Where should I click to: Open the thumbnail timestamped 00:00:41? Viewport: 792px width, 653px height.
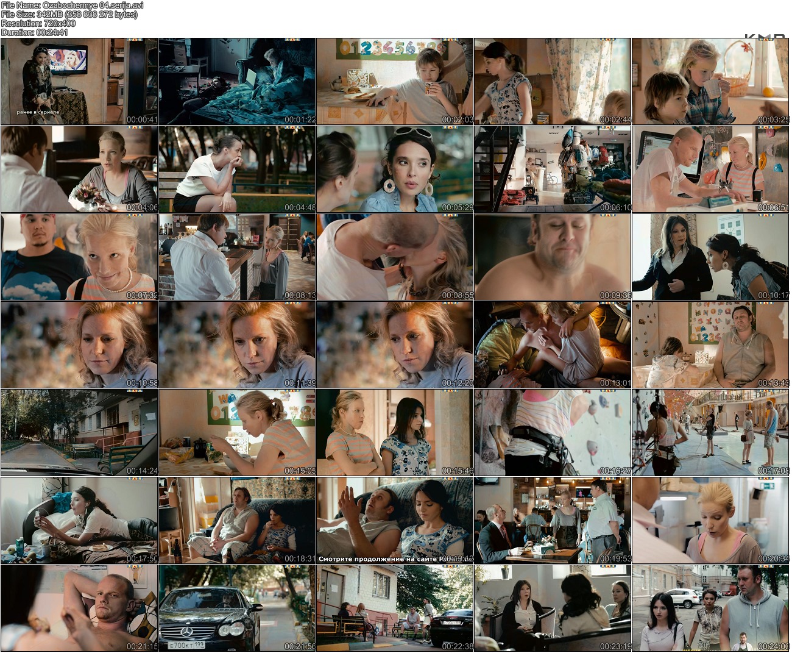(x=79, y=82)
